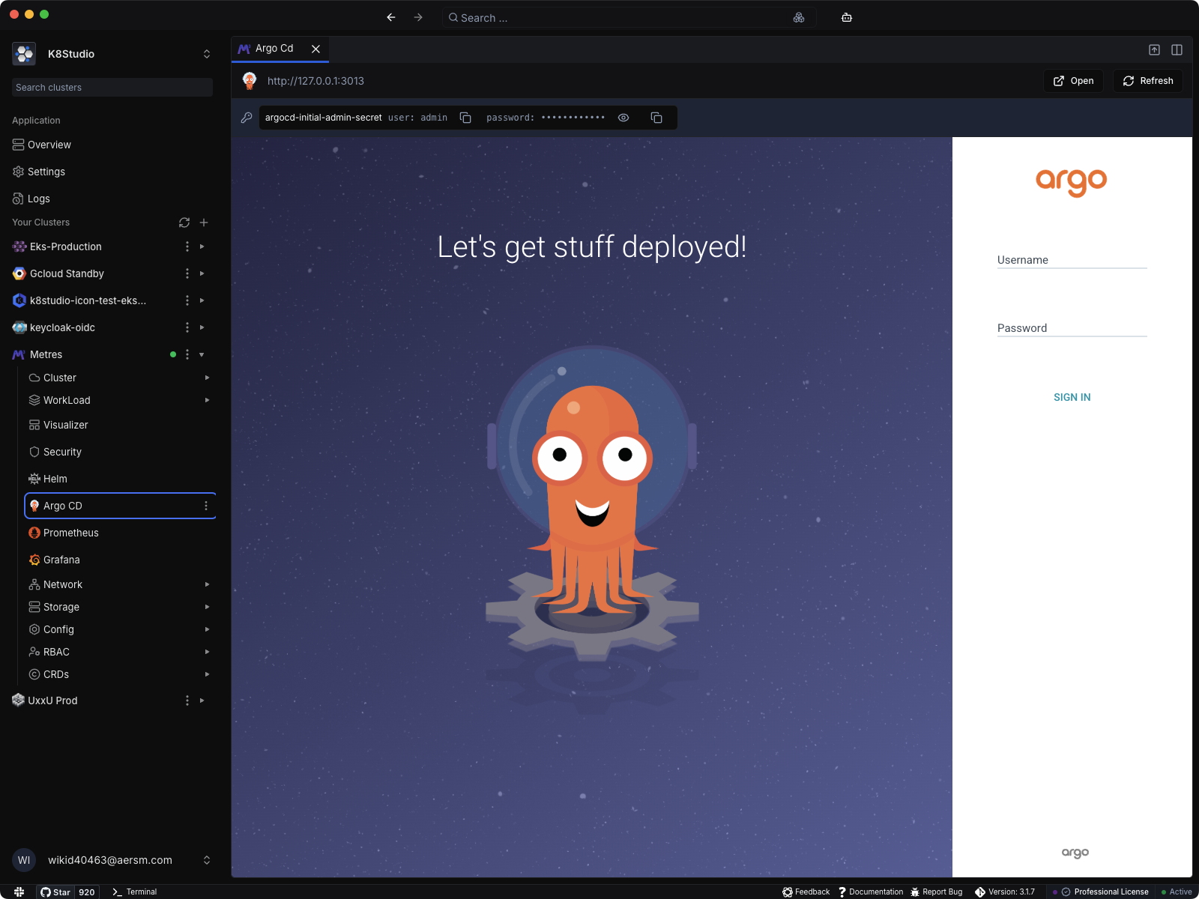Collapse the Metres cluster tree
This screenshot has height=899, width=1199.
tap(202, 354)
